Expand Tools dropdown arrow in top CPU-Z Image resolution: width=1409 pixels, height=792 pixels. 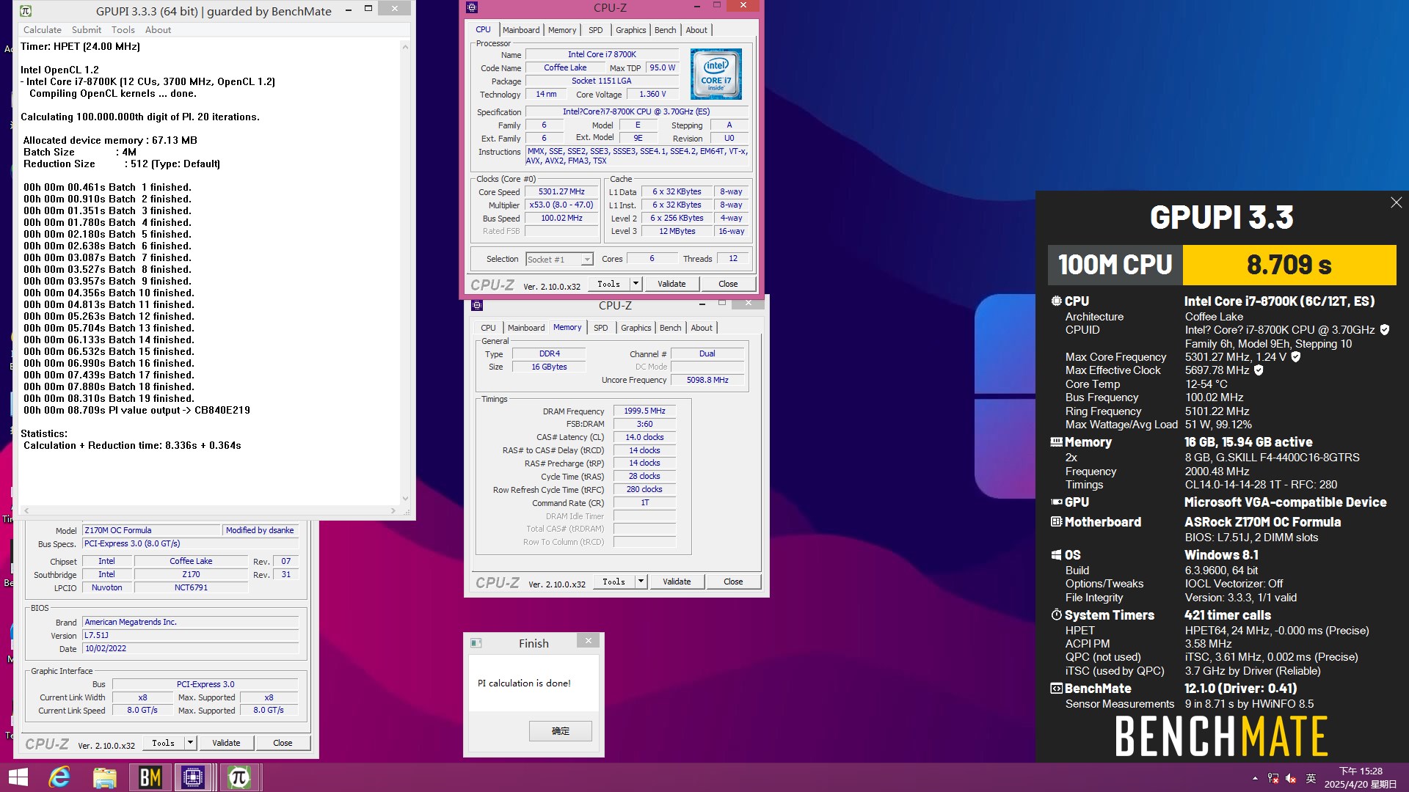pyautogui.click(x=636, y=284)
